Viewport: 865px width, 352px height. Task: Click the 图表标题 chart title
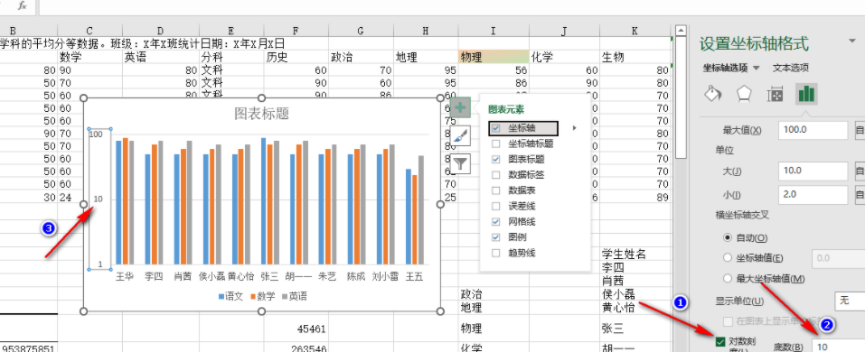[261, 114]
